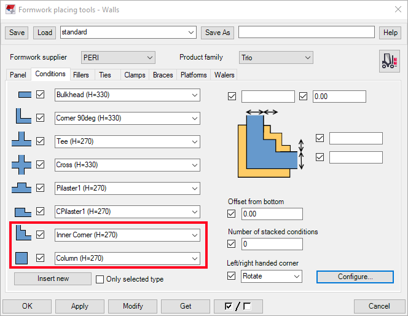Click the Corner 90deg L-shape icon
The height and width of the screenshot is (316, 408).
[23, 118]
